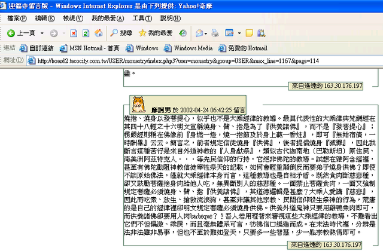Open the Windows links bar shortcut

[142, 48]
